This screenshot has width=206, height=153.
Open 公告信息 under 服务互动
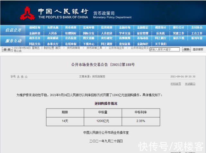71,38
